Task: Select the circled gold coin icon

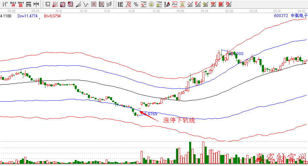Action: coord(151,5)
